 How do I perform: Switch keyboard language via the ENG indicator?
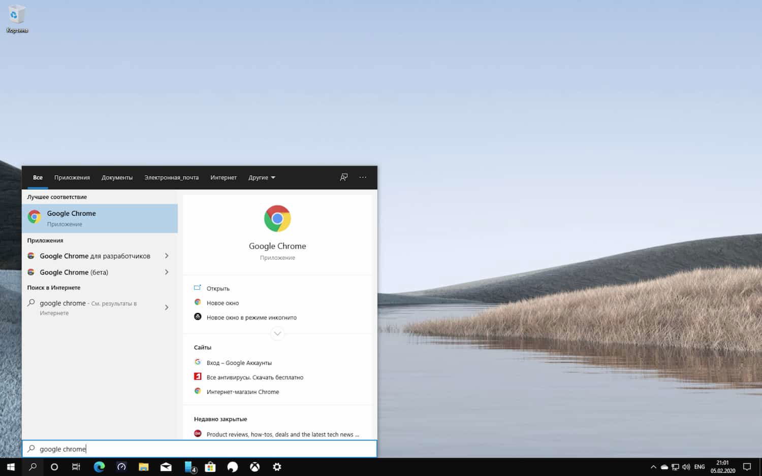[x=700, y=467]
